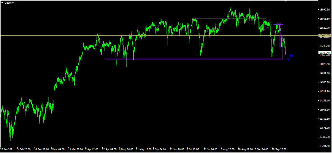Click the 15245.50 price scale value
Image resolution: width=332 pixels, height=153 pixels.
point(325,46)
